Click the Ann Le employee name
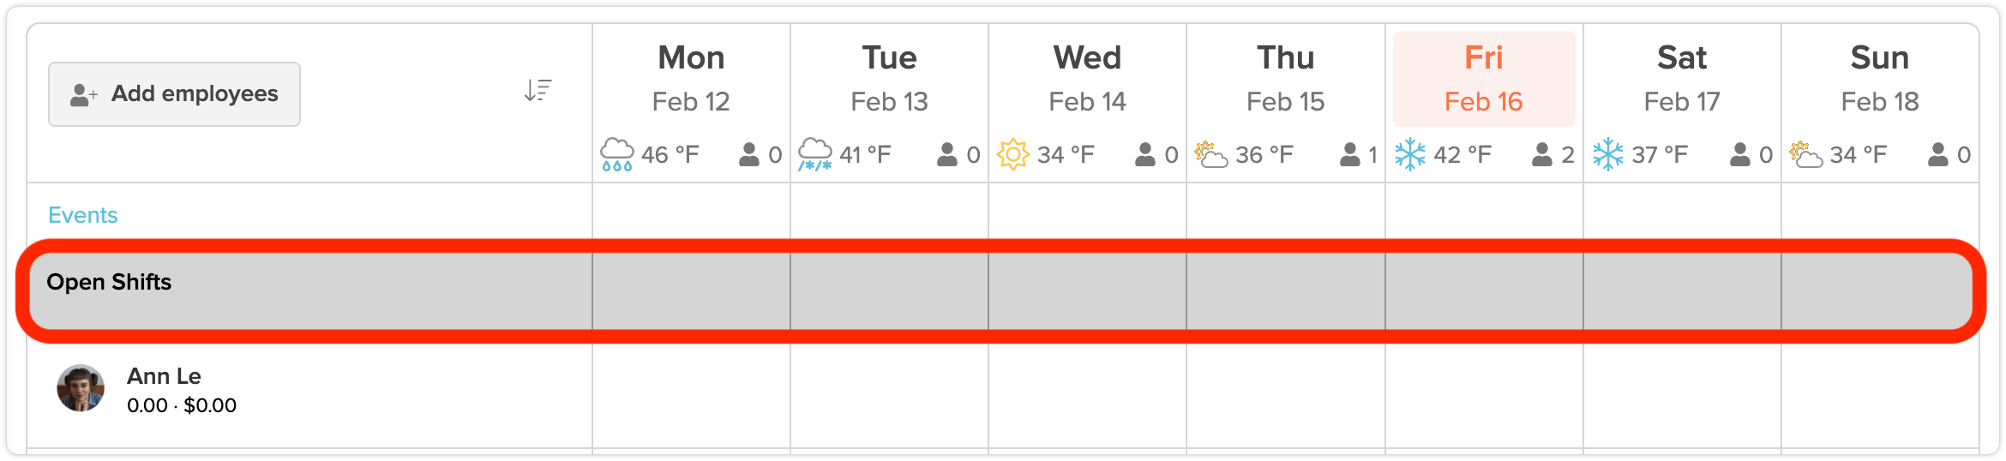 tap(164, 376)
